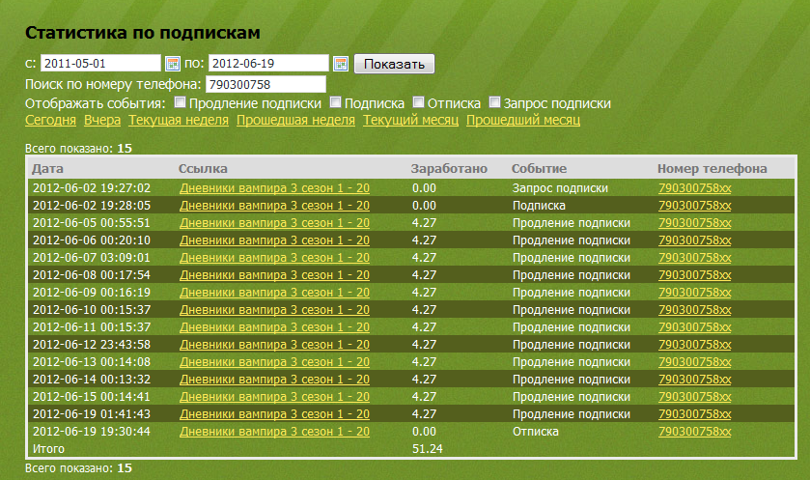Click phone number in 2012-06-13 row

(695, 361)
